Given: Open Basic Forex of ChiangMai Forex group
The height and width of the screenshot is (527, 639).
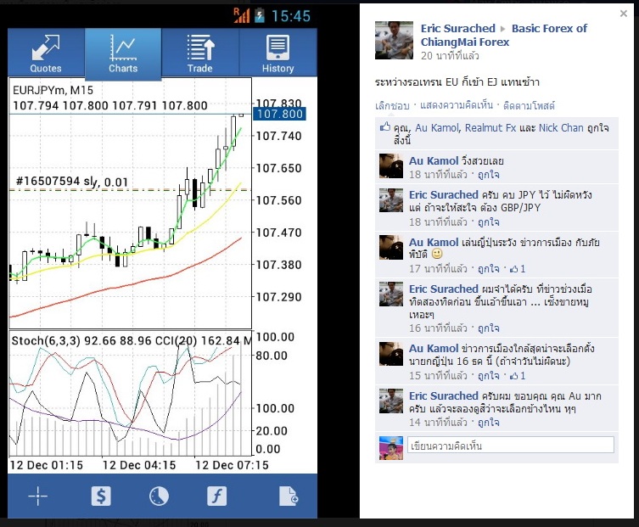Looking at the screenshot, I should 504,35.
